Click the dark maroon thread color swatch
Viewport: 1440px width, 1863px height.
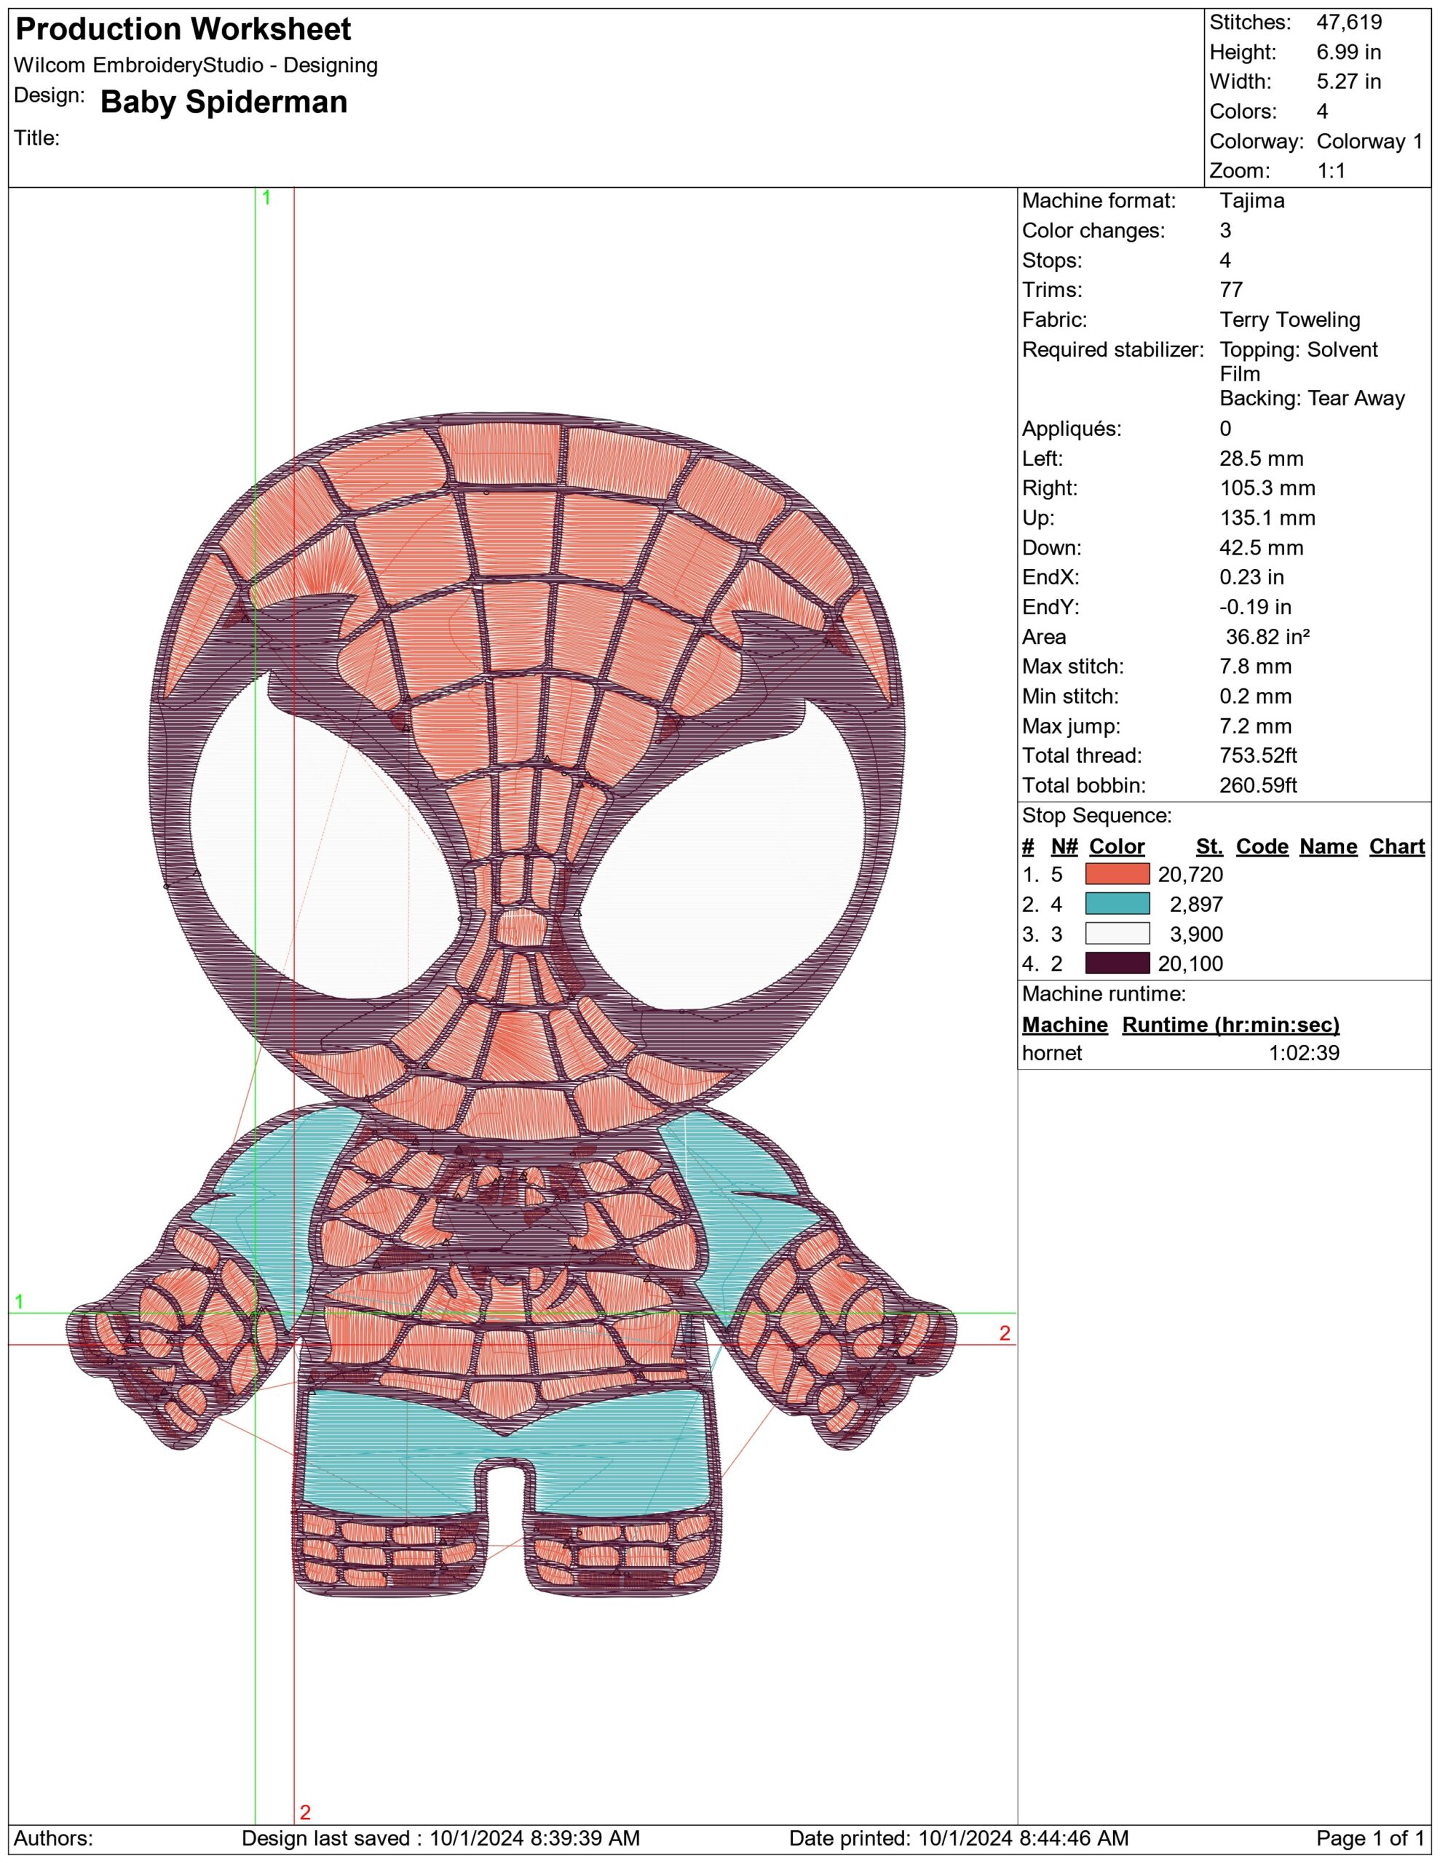1117,964
